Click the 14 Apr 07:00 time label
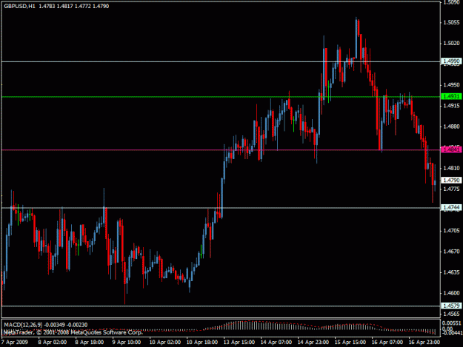This screenshot has height=347, width=463. 276,343
